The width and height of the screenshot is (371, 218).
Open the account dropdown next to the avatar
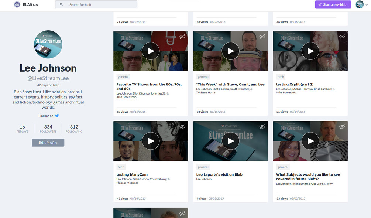click(367, 5)
